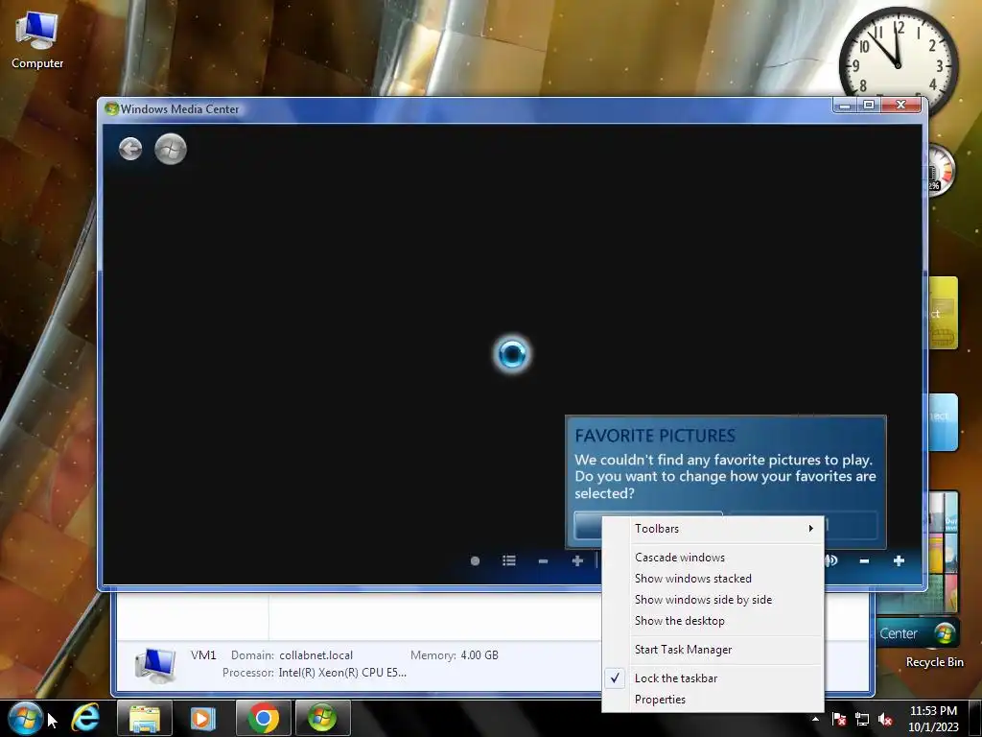Select the Computer desktop icon
Image resolution: width=982 pixels, height=737 pixels.
coord(37,40)
